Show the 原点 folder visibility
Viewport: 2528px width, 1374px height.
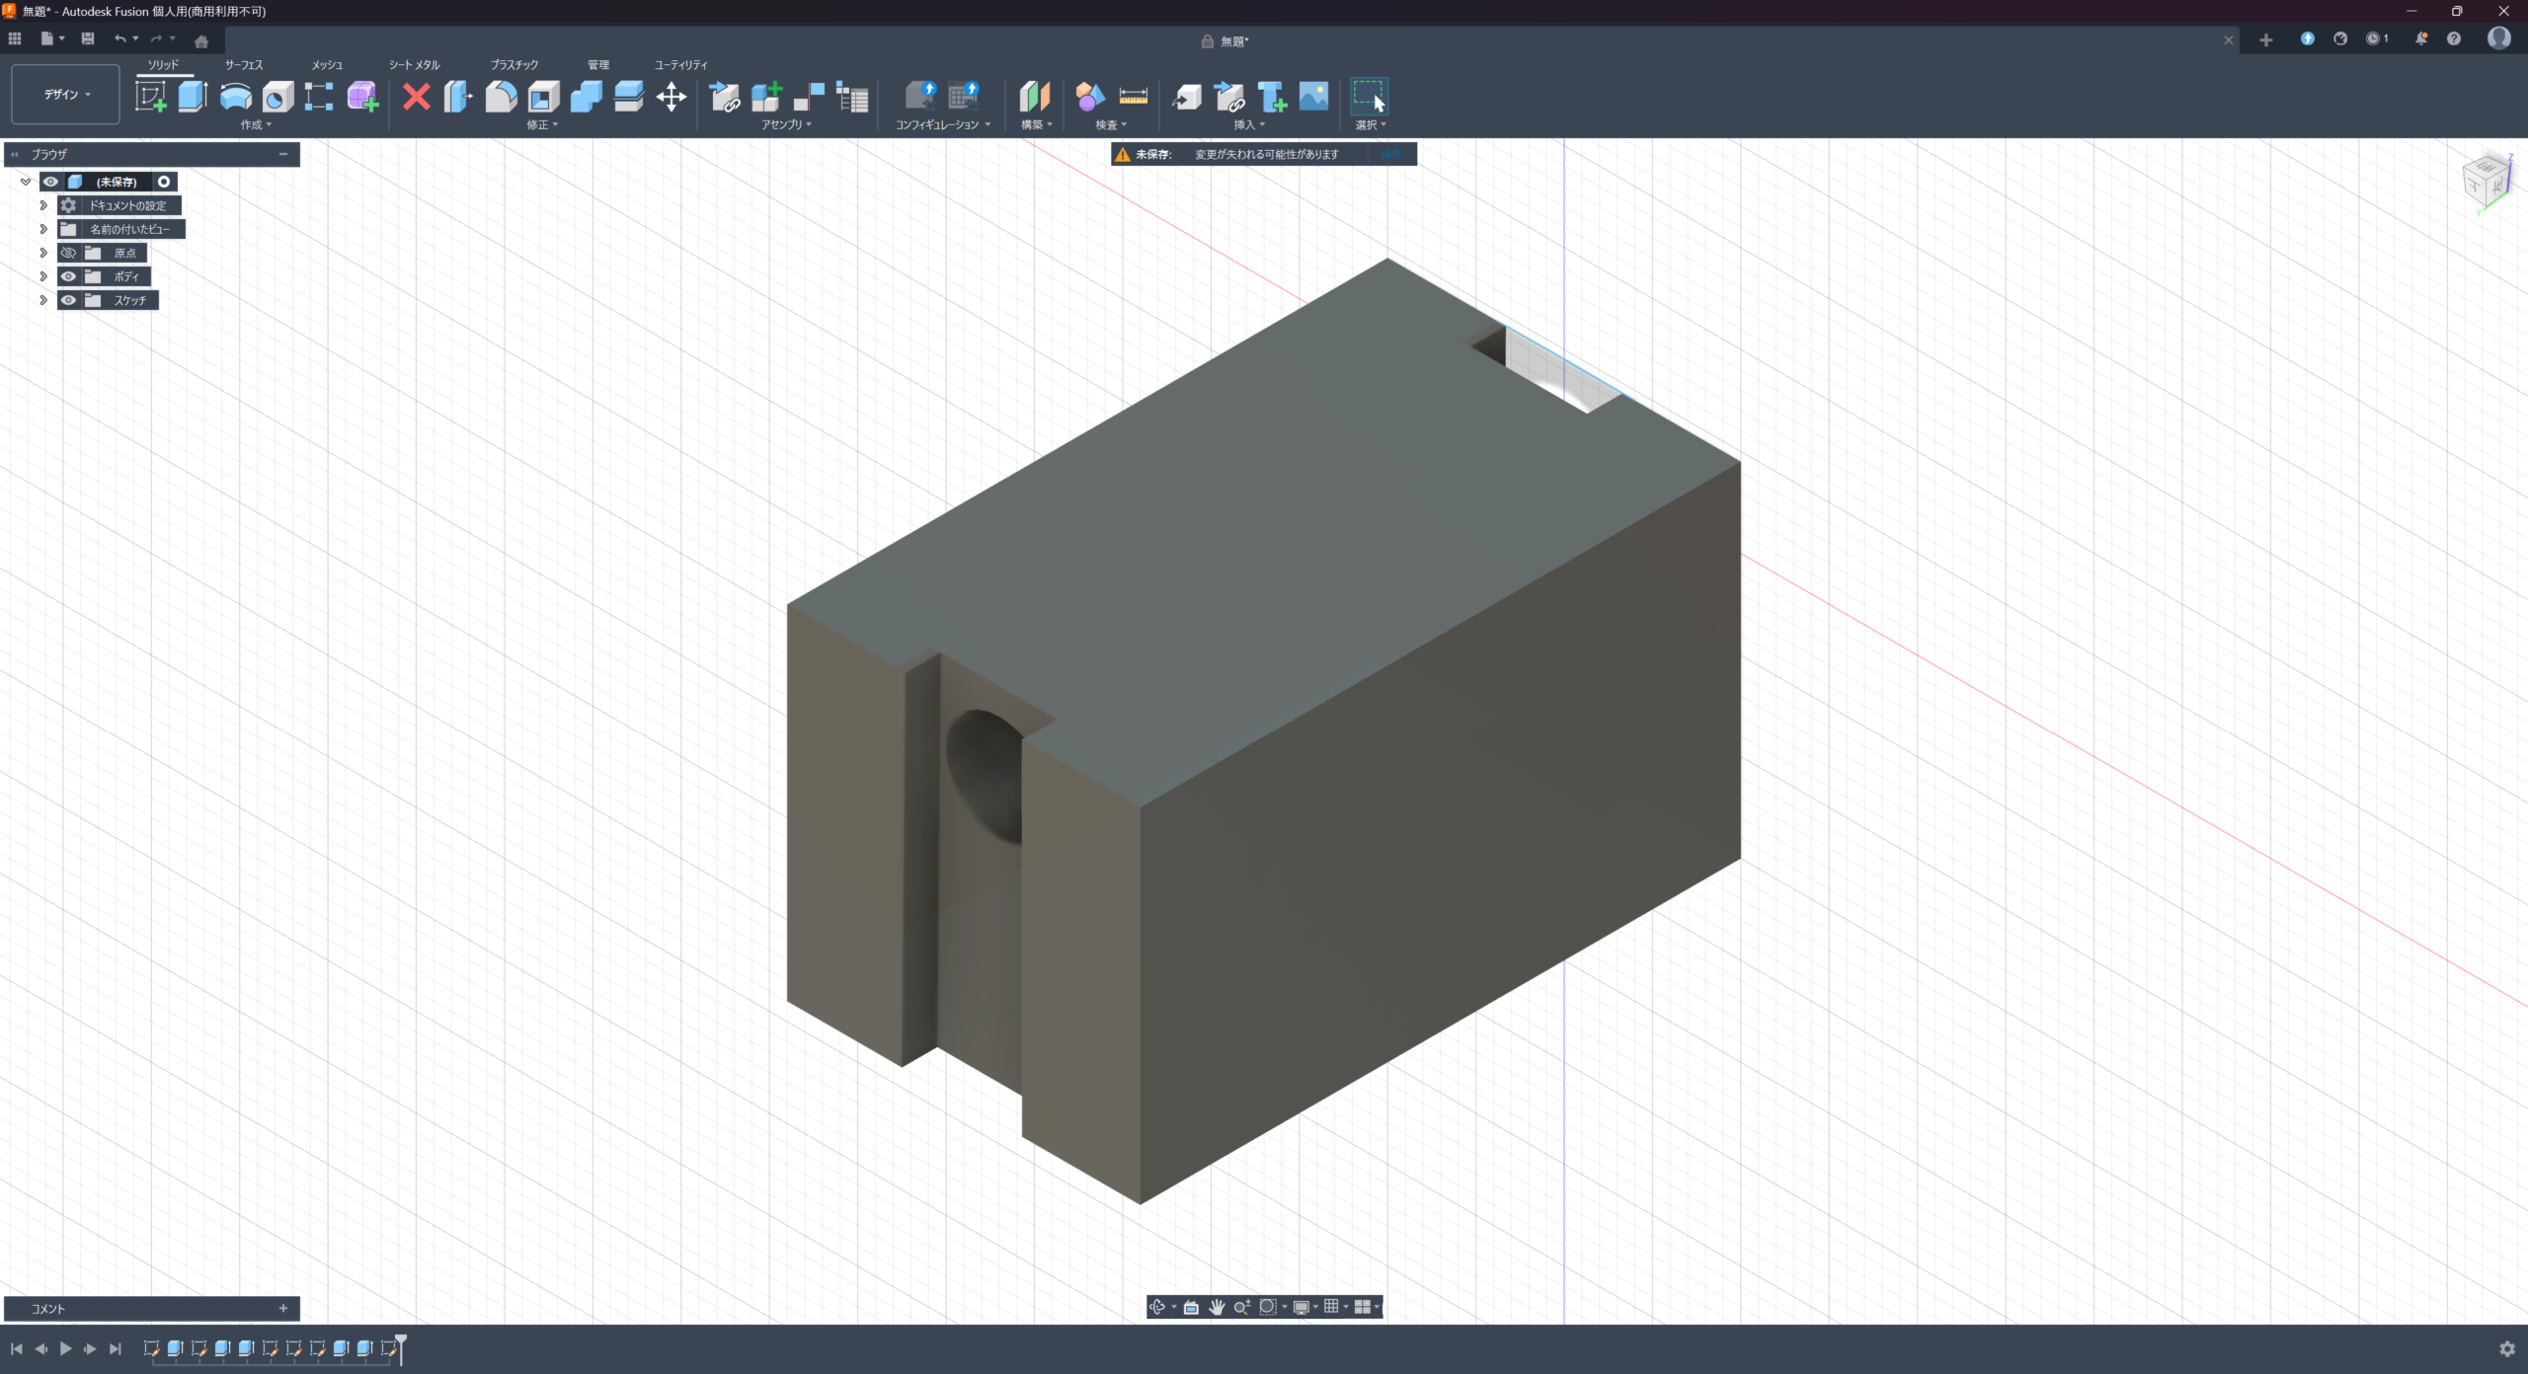click(68, 253)
